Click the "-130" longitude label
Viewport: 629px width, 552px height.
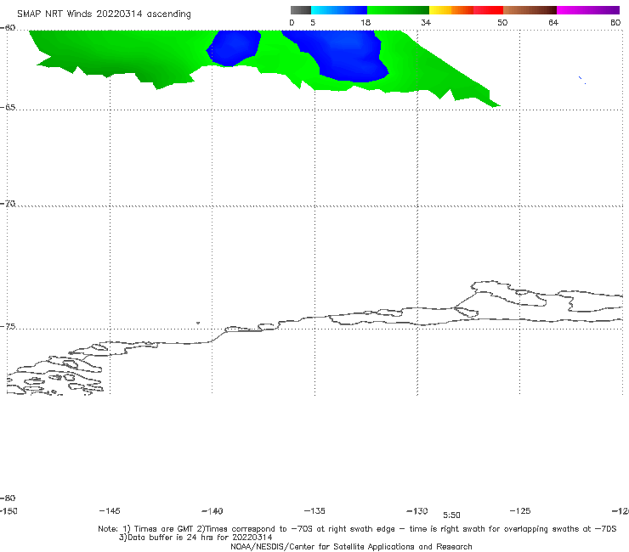pos(417,511)
